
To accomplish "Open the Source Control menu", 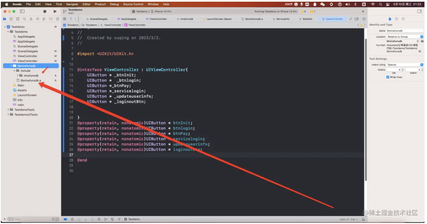I will (x=133, y=4).
